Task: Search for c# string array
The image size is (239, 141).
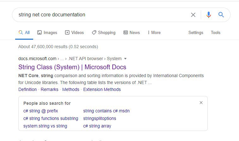Action: click(97, 126)
